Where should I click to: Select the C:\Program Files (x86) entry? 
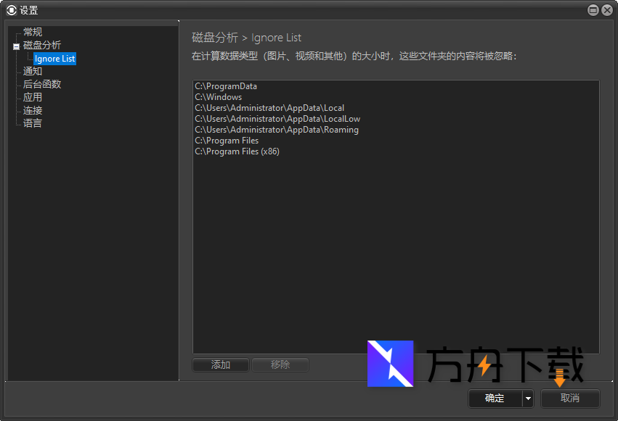pyautogui.click(x=236, y=151)
